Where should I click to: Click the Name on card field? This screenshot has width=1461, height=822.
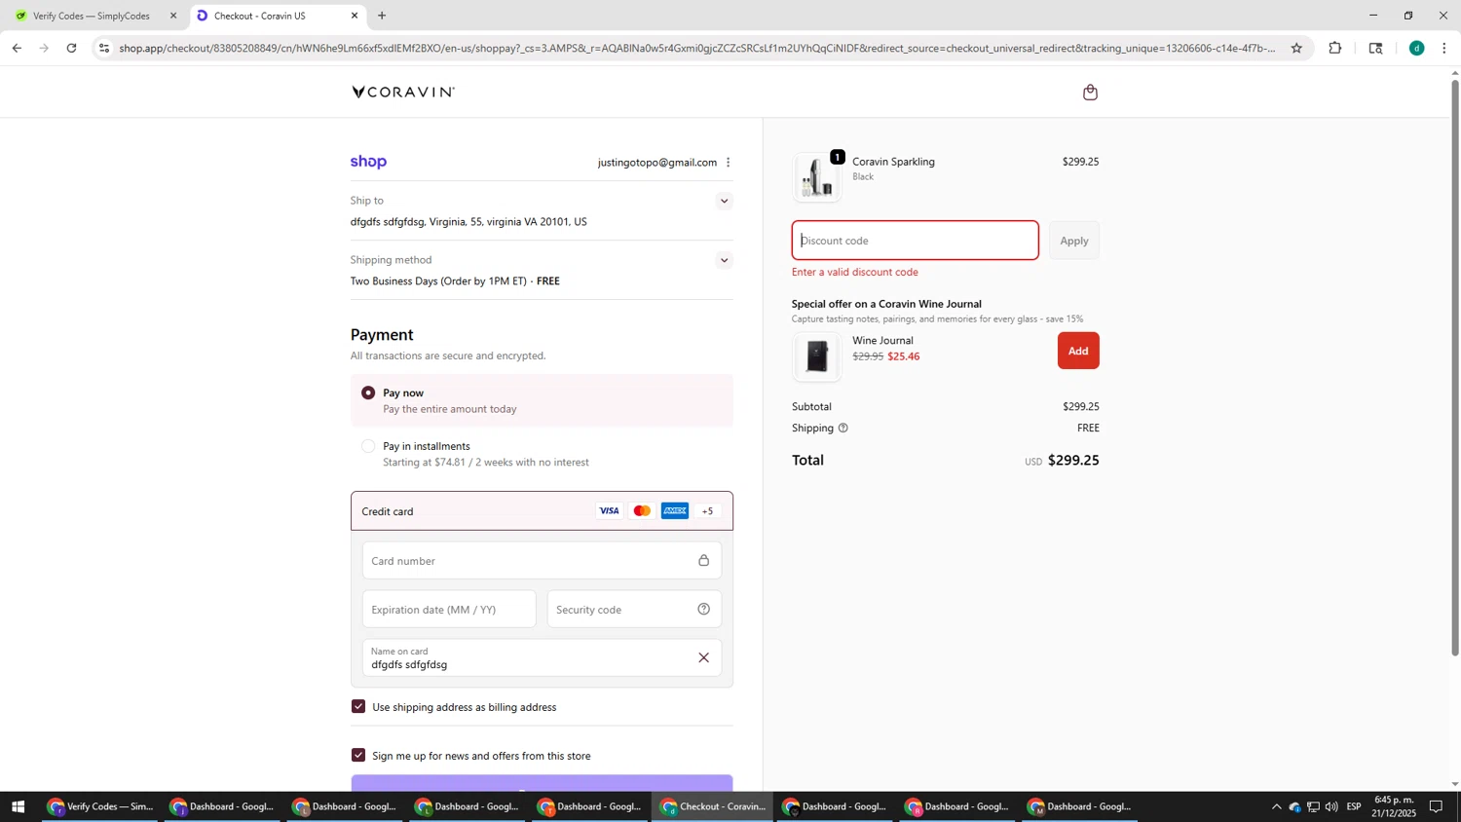pyautogui.click(x=542, y=657)
